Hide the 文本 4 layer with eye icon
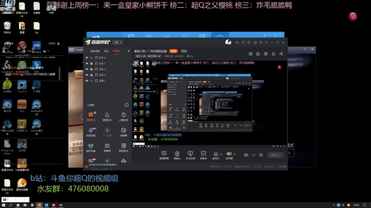 coord(87,57)
